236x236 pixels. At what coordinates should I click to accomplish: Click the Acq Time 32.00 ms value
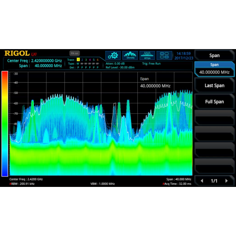177,184
